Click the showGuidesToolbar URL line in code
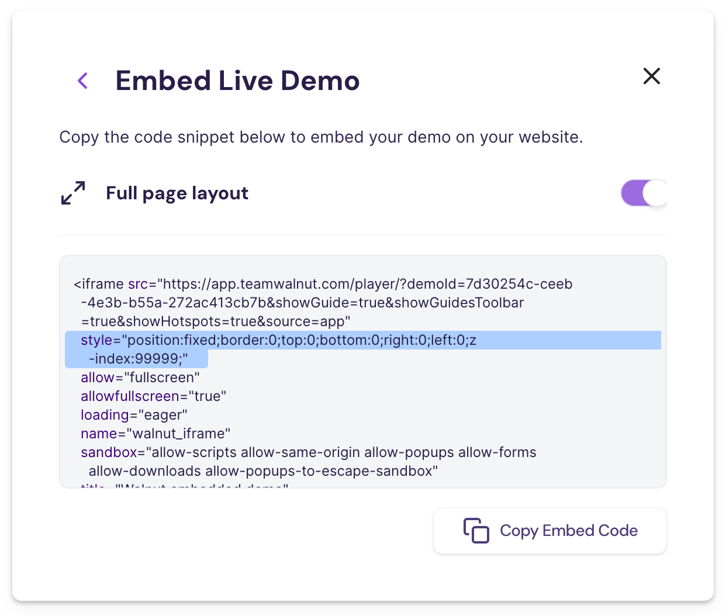This screenshot has width=726, height=616. pyautogui.click(x=302, y=303)
